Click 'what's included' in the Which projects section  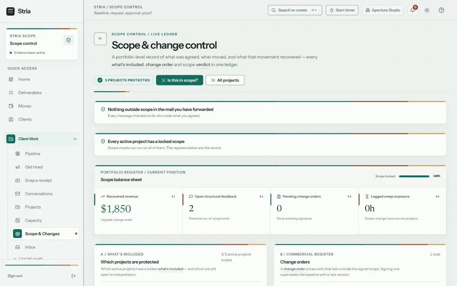point(171,269)
